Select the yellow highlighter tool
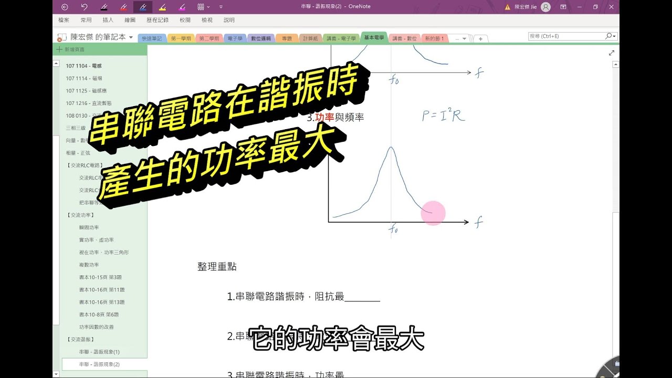 [162, 7]
